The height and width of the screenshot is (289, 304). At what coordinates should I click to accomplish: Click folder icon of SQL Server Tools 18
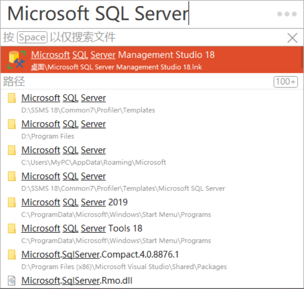pos(12,229)
